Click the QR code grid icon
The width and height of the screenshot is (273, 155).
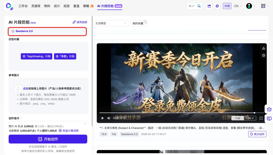point(263,6)
